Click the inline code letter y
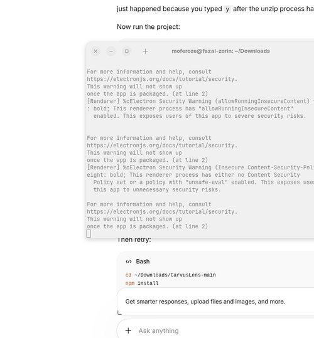 [x=227, y=9]
